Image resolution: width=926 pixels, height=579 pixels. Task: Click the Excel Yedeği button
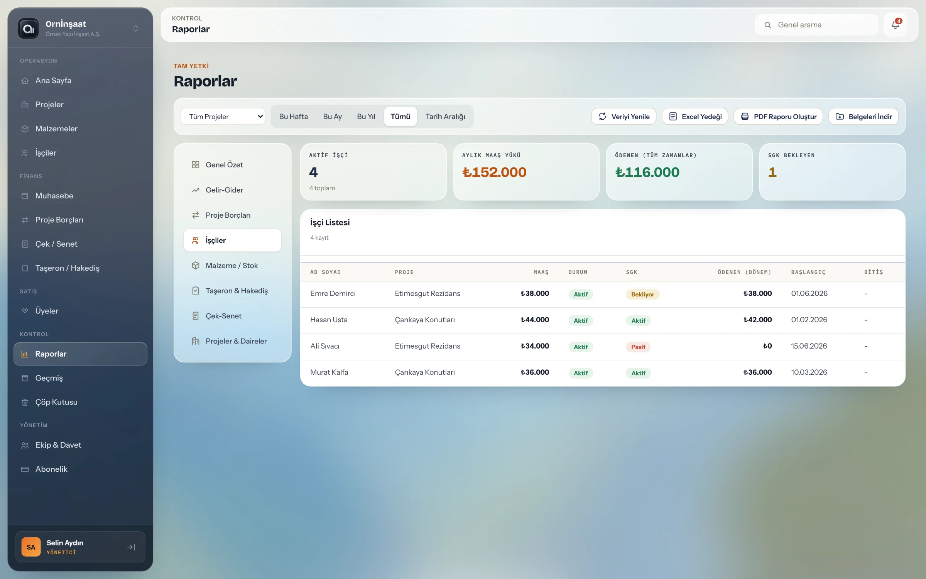click(695, 117)
